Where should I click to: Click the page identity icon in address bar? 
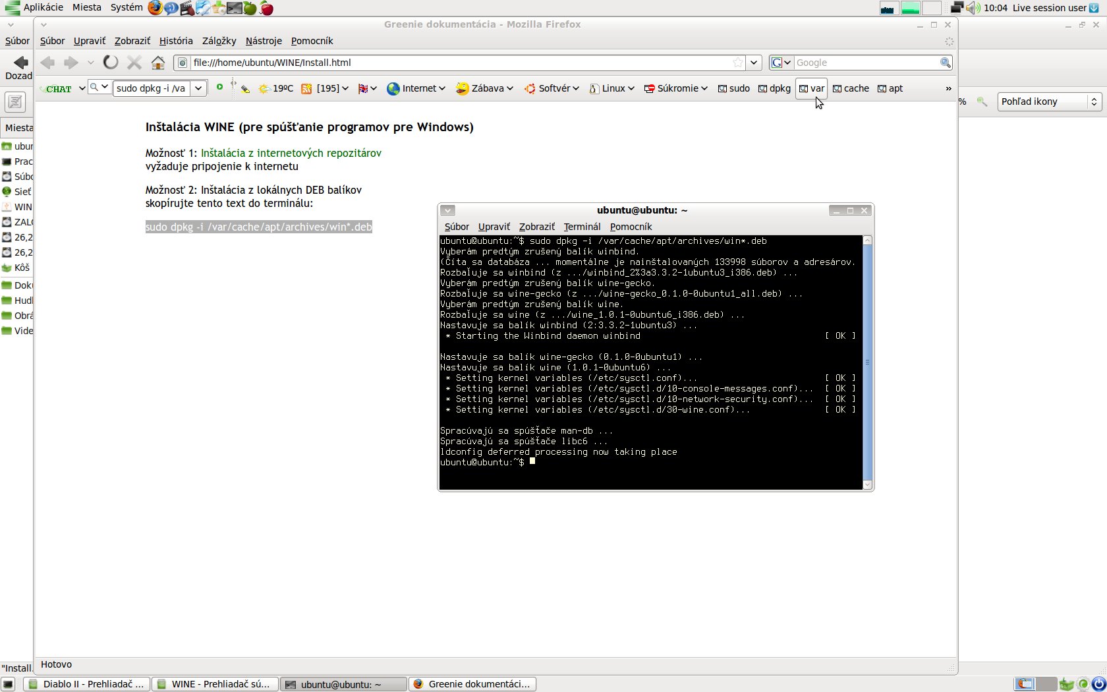[183, 63]
